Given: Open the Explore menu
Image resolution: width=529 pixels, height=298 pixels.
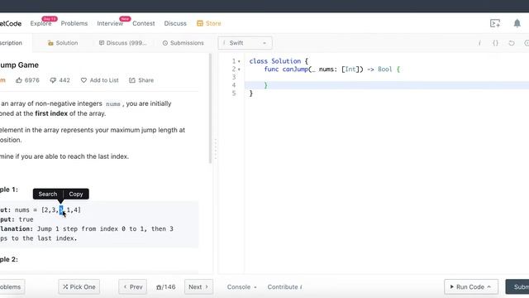Looking at the screenshot, I should (x=41, y=23).
